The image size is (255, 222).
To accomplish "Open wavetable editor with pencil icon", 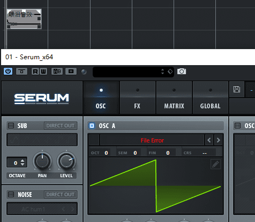I will (215, 164).
